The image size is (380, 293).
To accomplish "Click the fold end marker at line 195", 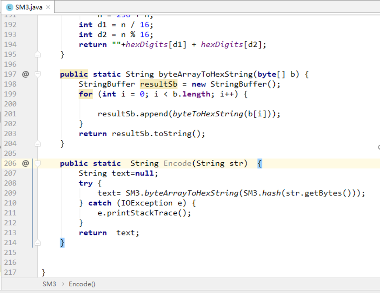I will pyautogui.click(x=37, y=54).
